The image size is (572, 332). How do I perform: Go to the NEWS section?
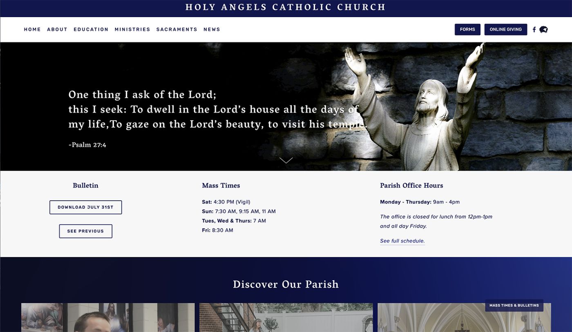click(x=212, y=29)
